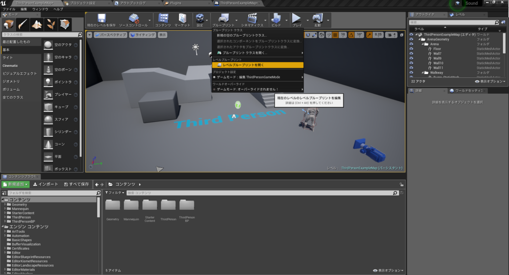Select the Geometry Editing mode icon
This screenshot has width=509, height=275.
click(65, 24)
